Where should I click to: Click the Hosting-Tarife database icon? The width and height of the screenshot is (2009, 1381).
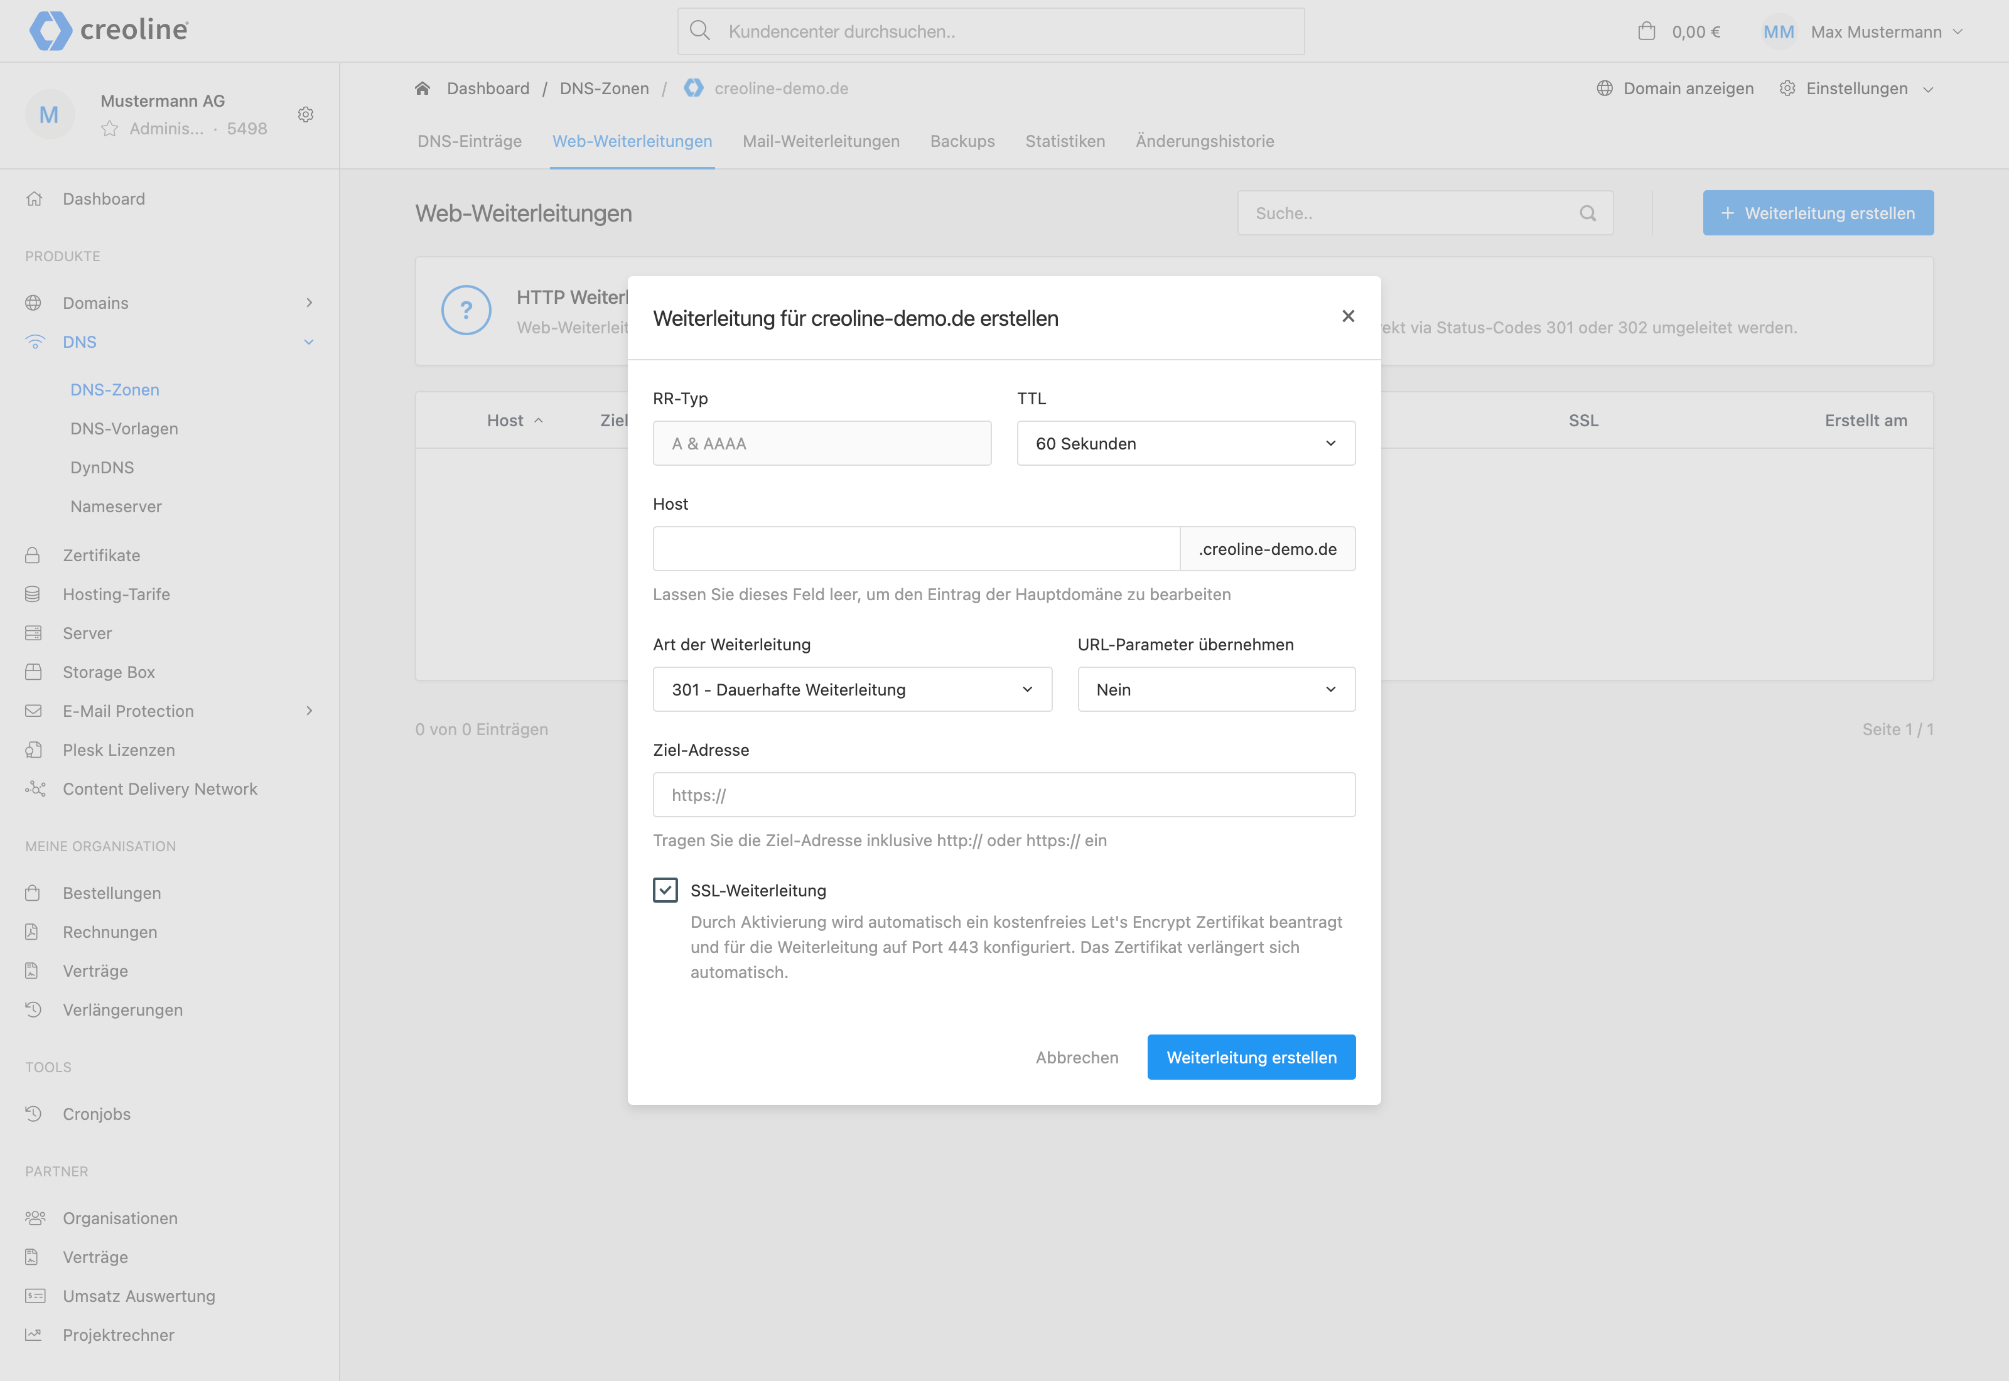point(33,594)
